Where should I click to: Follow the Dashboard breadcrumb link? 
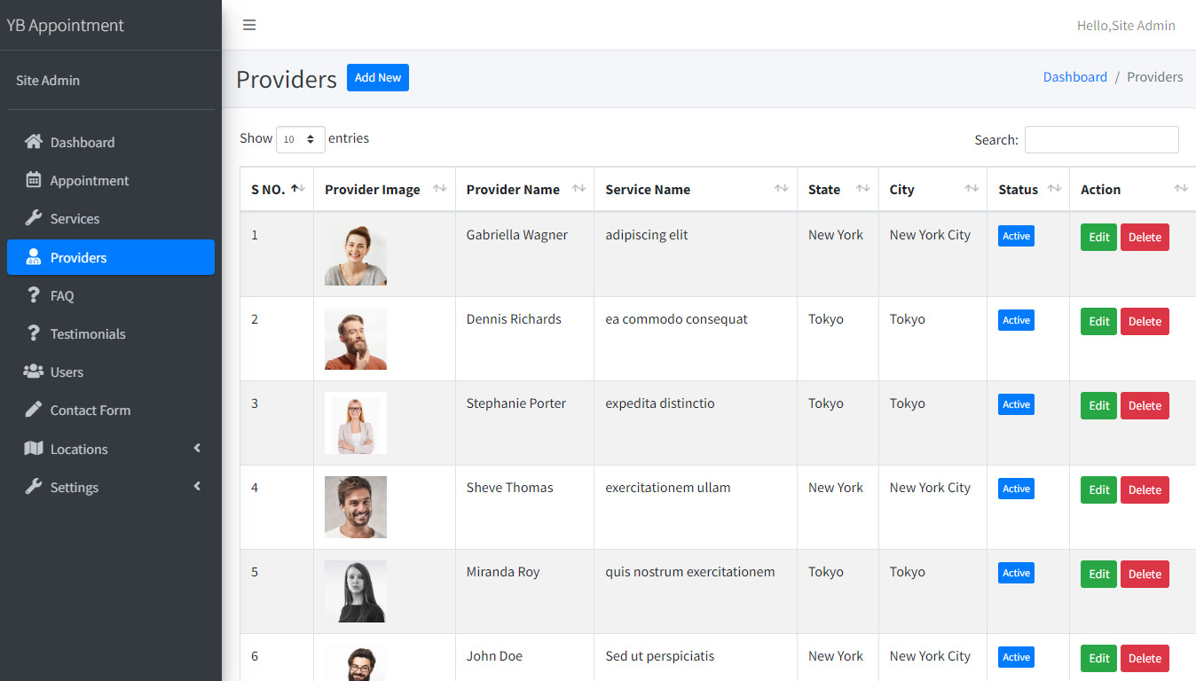tap(1074, 77)
